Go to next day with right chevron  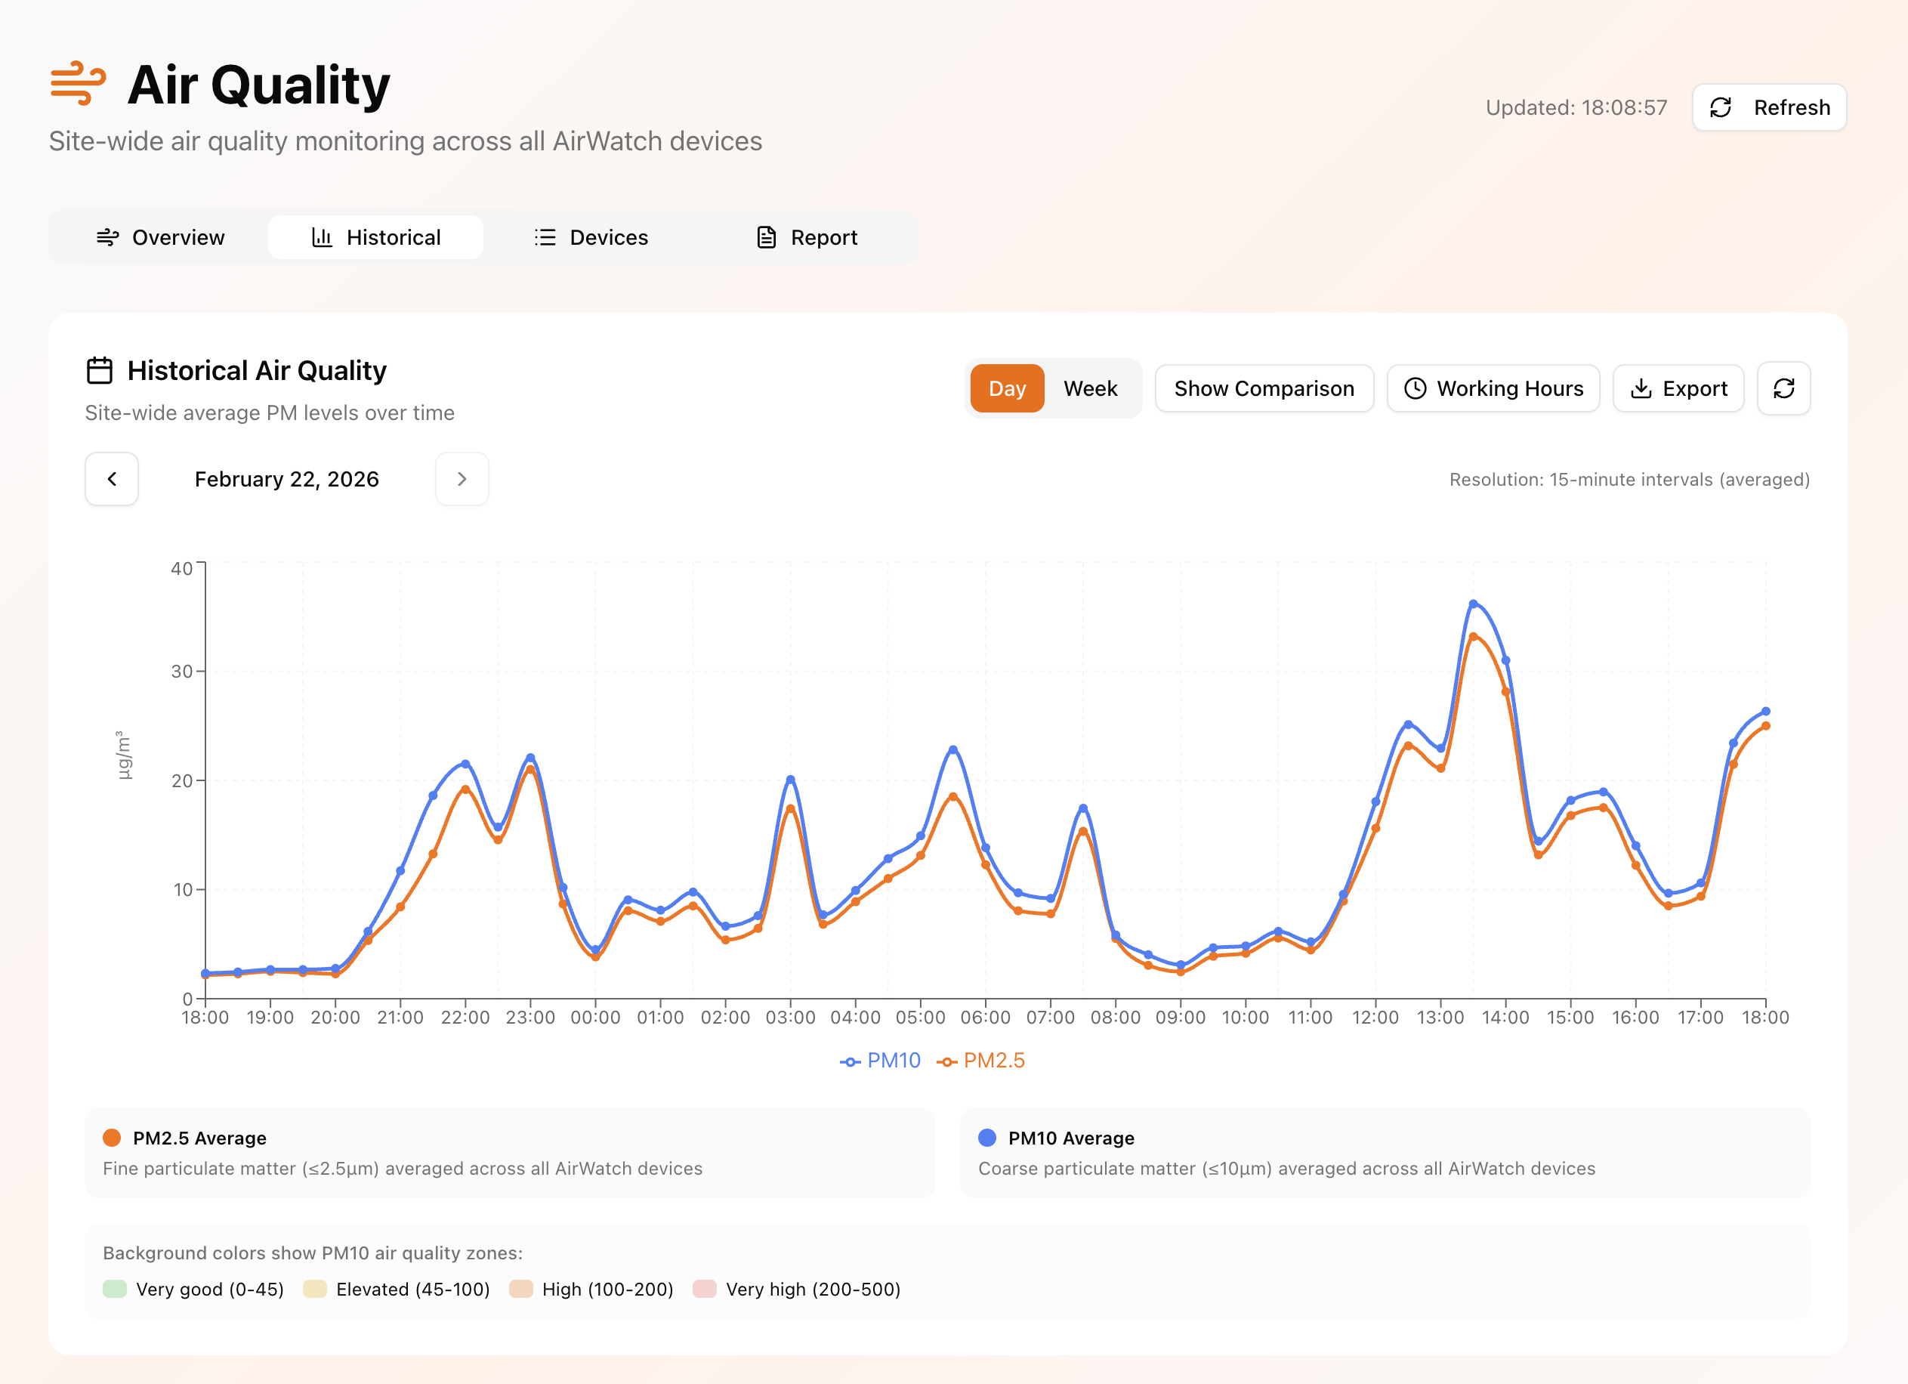tap(462, 479)
